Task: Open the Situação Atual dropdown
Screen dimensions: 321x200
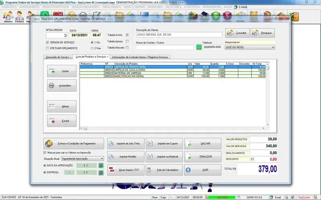Action: (x=102, y=159)
